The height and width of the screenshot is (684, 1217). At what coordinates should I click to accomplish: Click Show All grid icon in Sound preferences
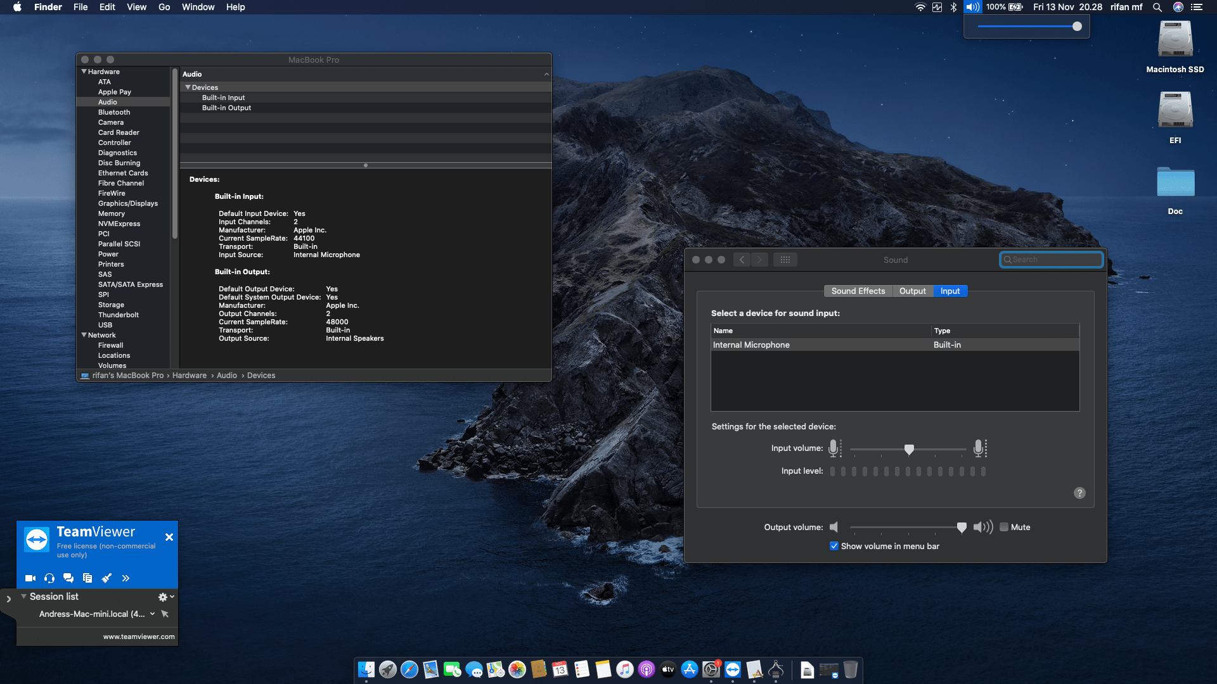[785, 259]
